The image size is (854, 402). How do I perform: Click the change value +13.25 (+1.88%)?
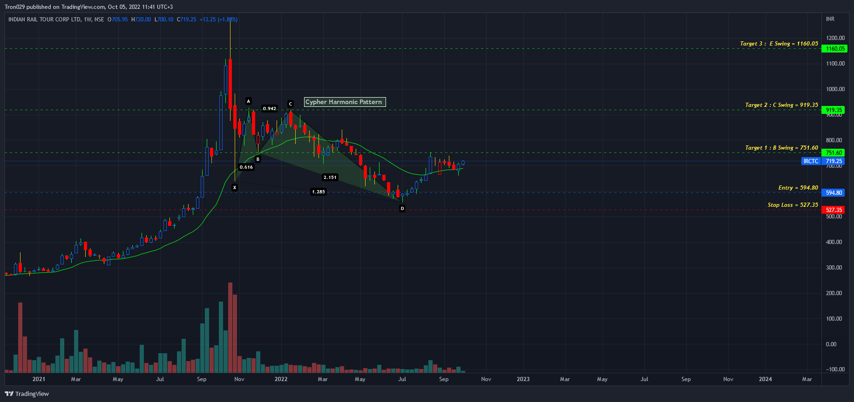tap(218, 20)
